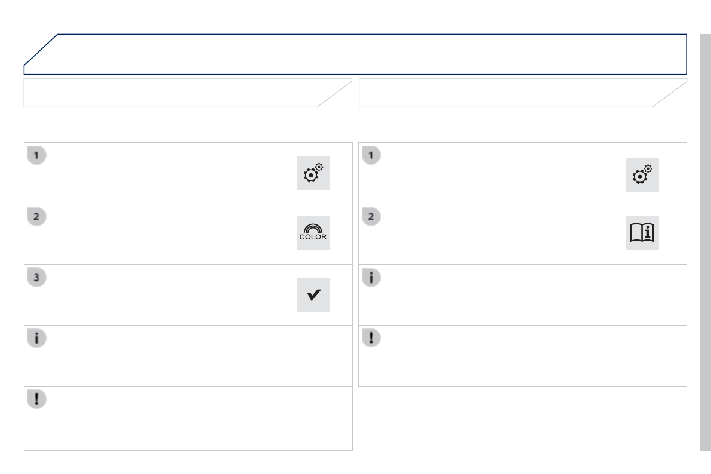Select step 2 badge beside book icon row
Viewport: 711px width, 474px height.
(x=371, y=216)
